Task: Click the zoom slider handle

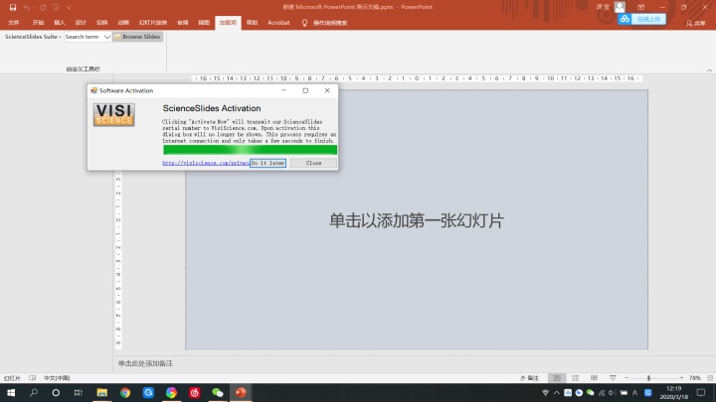Action: [x=648, y=378]
